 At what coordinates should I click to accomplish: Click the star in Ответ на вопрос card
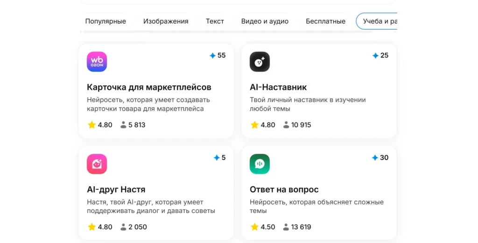[254, 227]
